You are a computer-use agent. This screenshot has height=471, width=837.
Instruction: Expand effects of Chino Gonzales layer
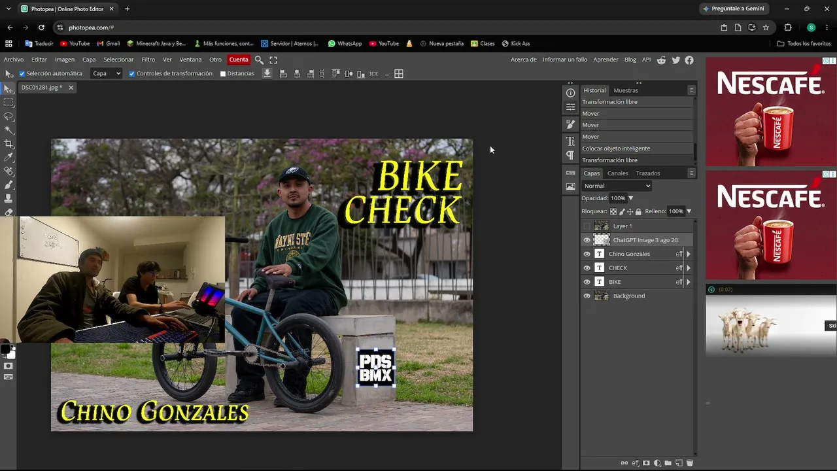(688, 254)
